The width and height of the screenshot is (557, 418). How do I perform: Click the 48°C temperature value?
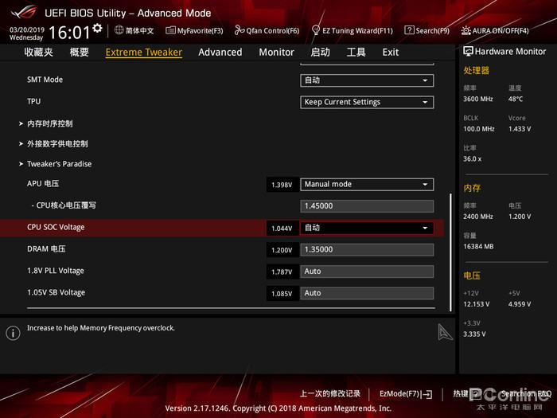pyautogui.click(x=516, y=99)
